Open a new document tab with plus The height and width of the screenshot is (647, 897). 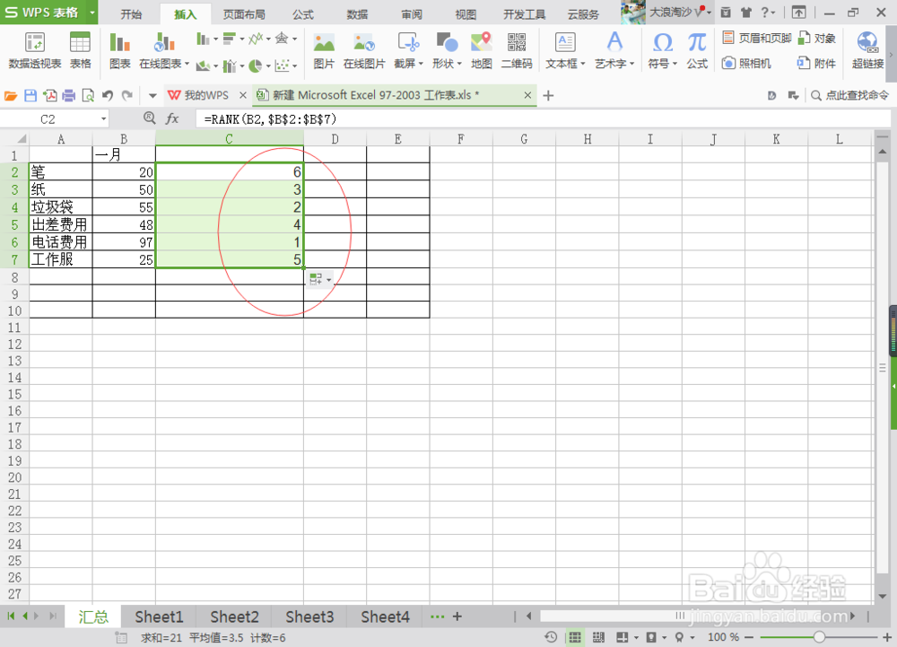(548, 95)
